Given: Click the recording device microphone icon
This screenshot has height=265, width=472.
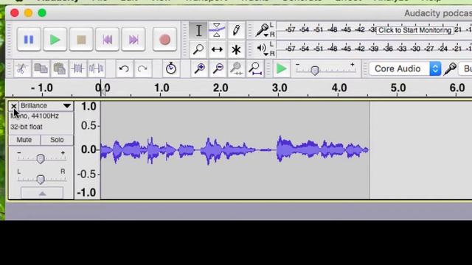Looking at the screenshot, I should [x=450, y=68].
